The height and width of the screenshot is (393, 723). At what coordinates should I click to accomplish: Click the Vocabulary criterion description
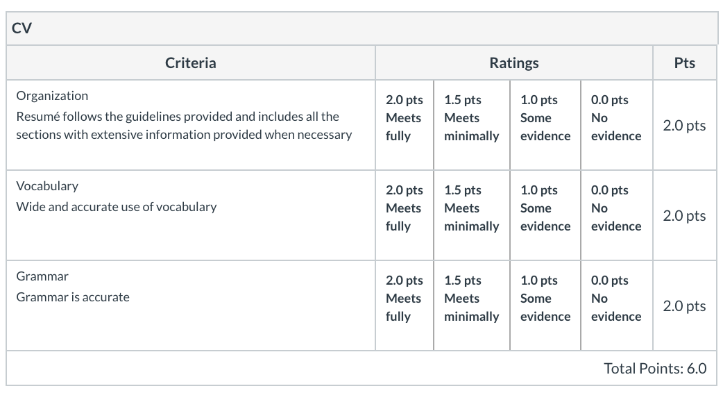116,207
